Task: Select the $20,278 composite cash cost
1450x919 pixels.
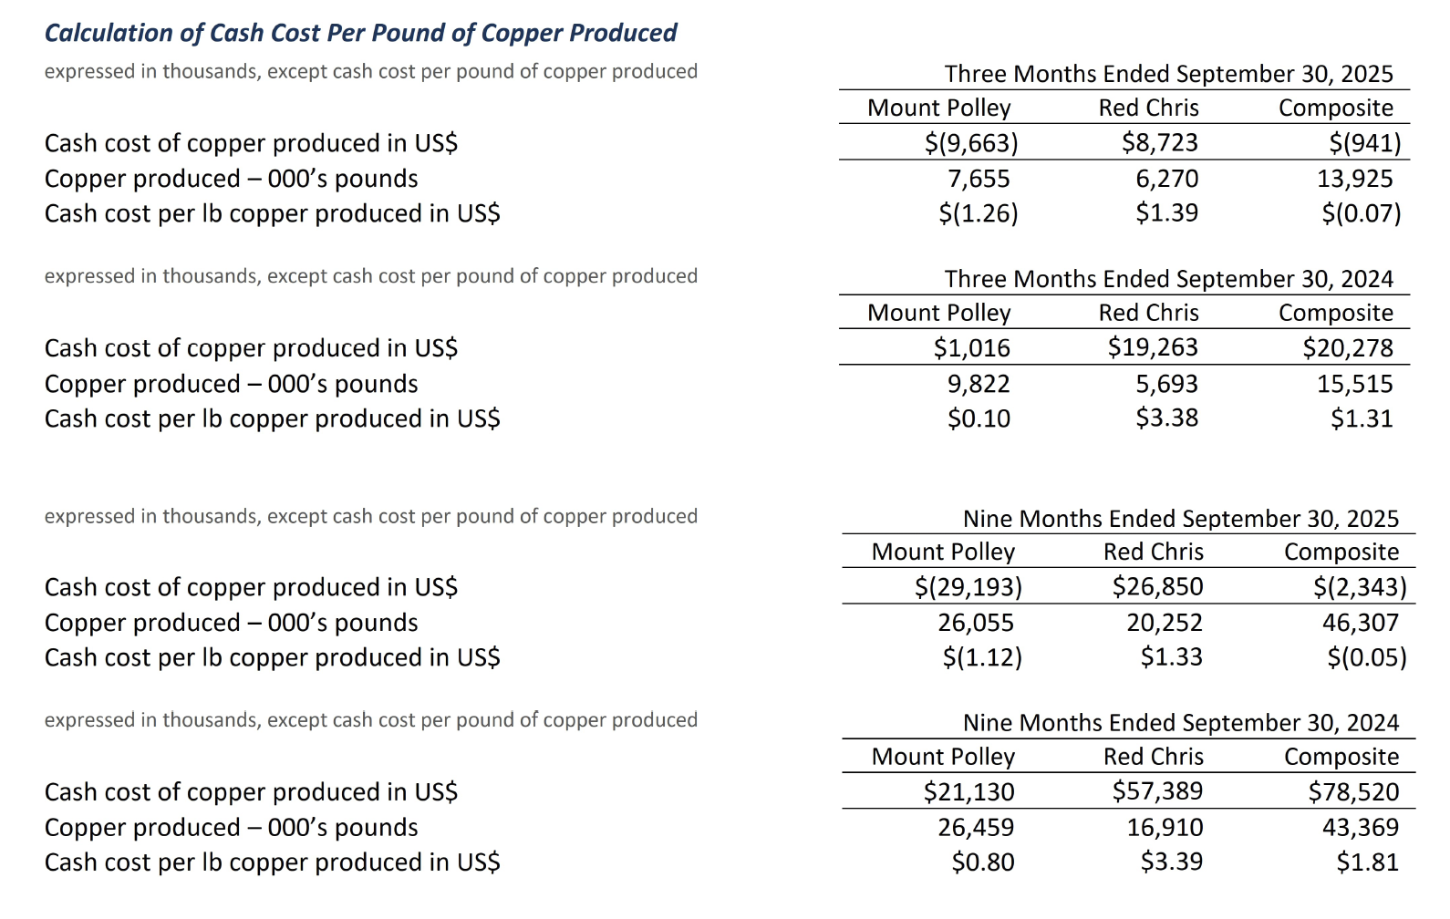Action: coord(1348,348)
